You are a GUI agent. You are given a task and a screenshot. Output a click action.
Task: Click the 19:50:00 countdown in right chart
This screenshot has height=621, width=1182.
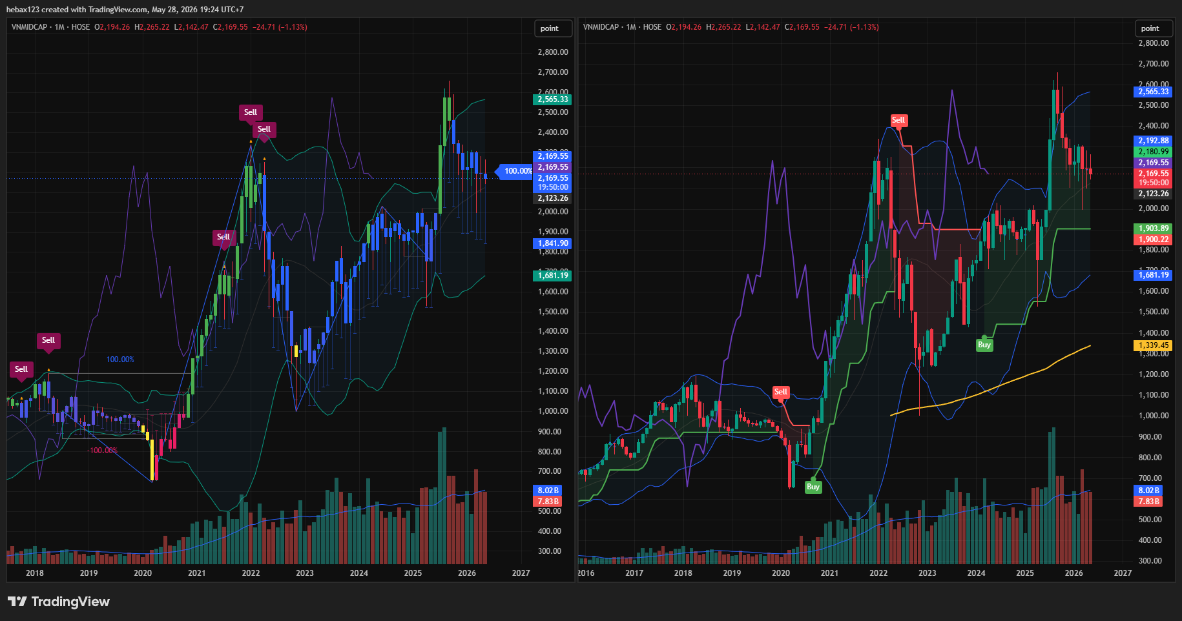click(x=1154, y=183)
